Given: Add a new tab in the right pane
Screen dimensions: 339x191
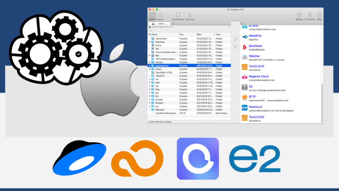Looking at the screenshot, I should 242,23.
